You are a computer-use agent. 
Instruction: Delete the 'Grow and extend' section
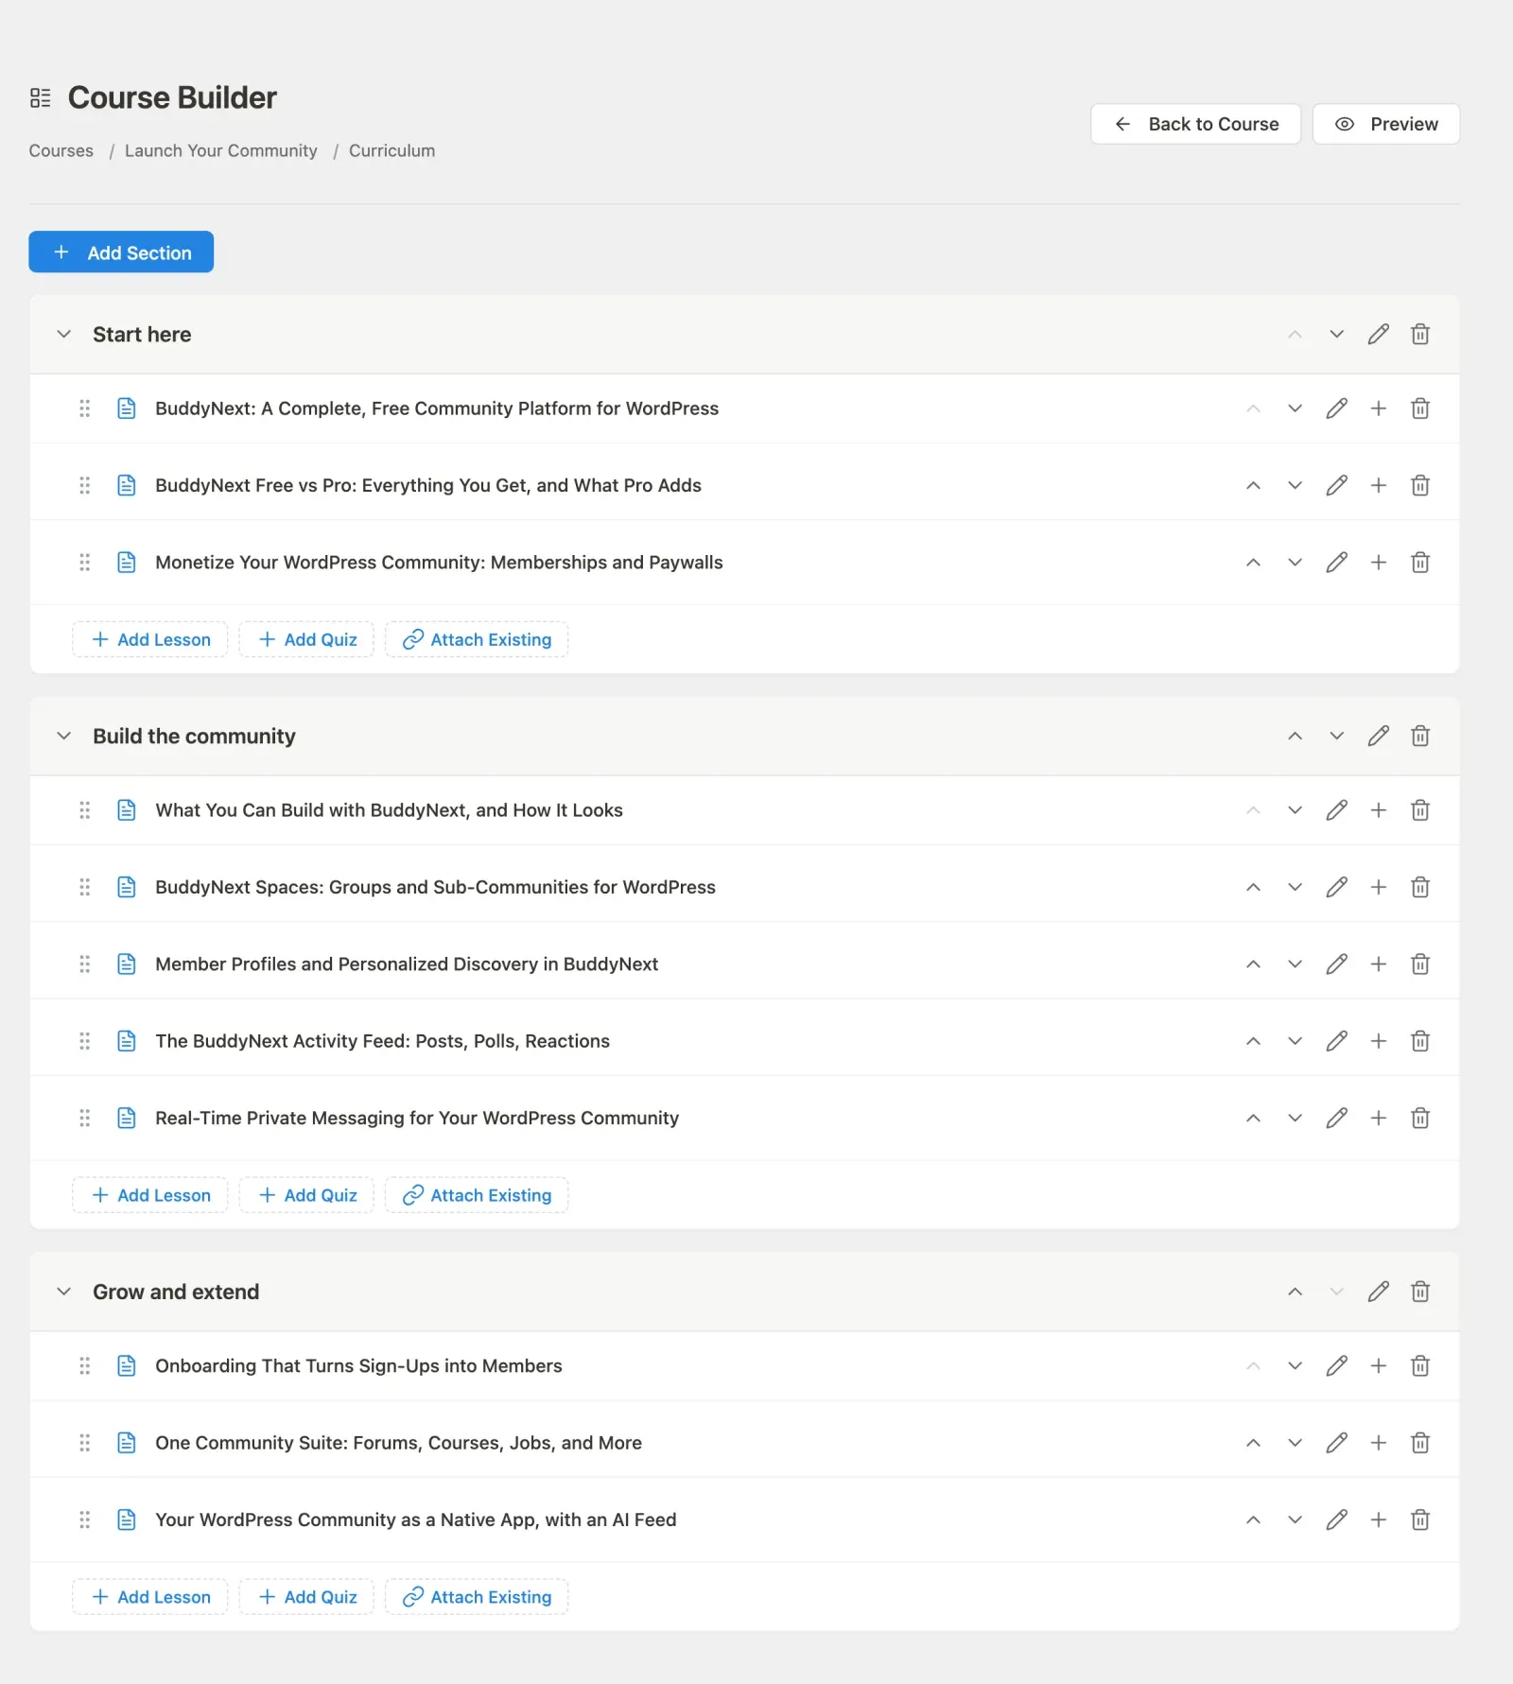(x=1419, y=1292)
